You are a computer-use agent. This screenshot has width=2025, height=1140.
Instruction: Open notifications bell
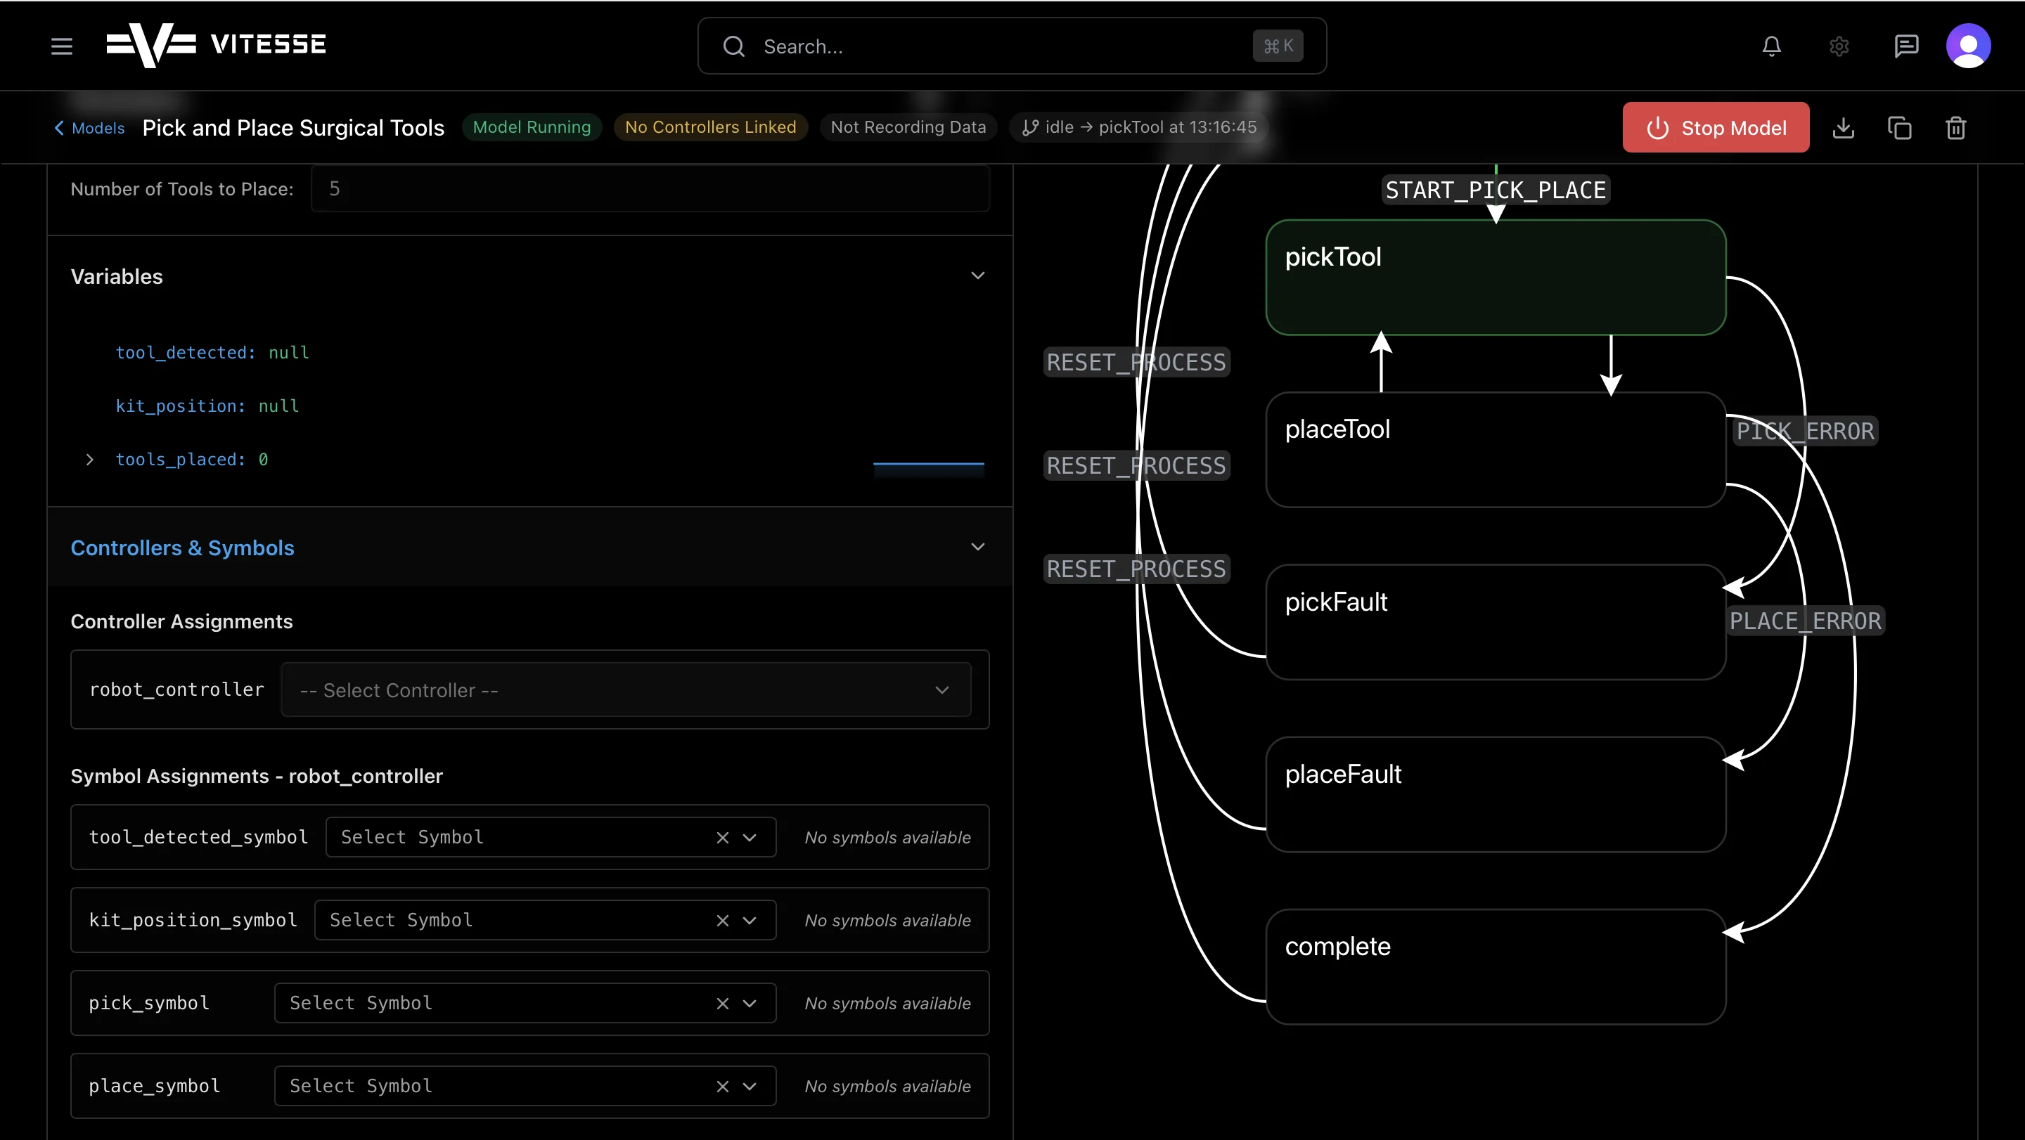tap(1771, 46)
